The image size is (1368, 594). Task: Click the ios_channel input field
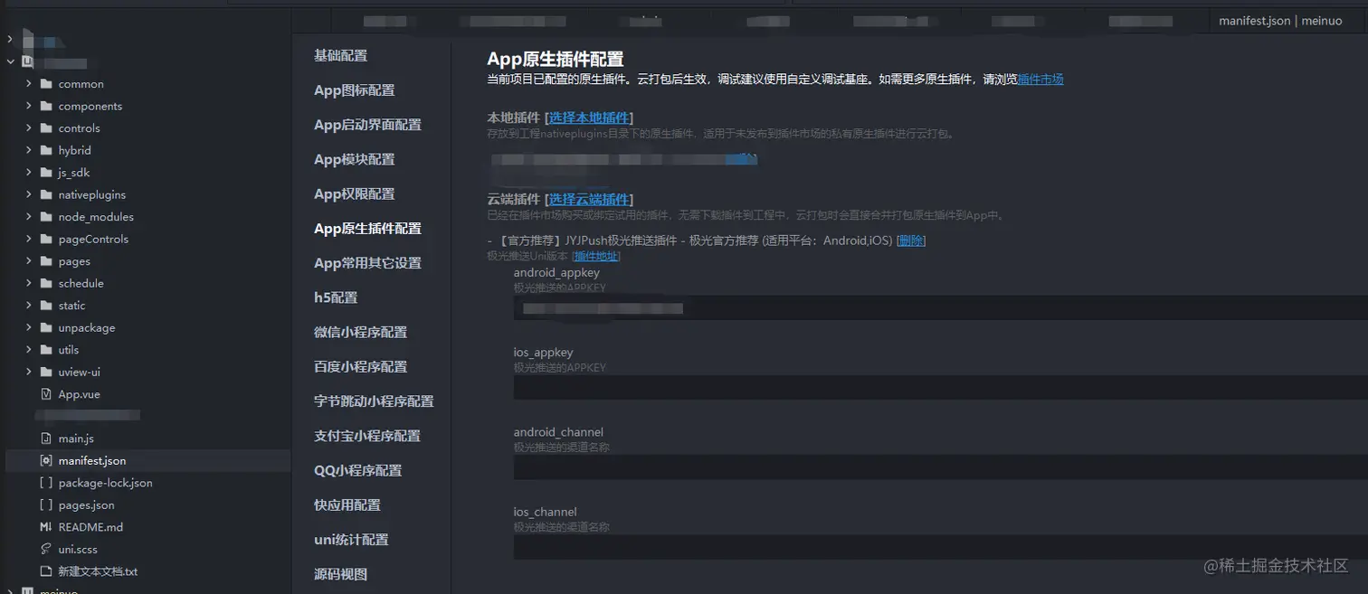pyautogui.click(x=941, y=547)
